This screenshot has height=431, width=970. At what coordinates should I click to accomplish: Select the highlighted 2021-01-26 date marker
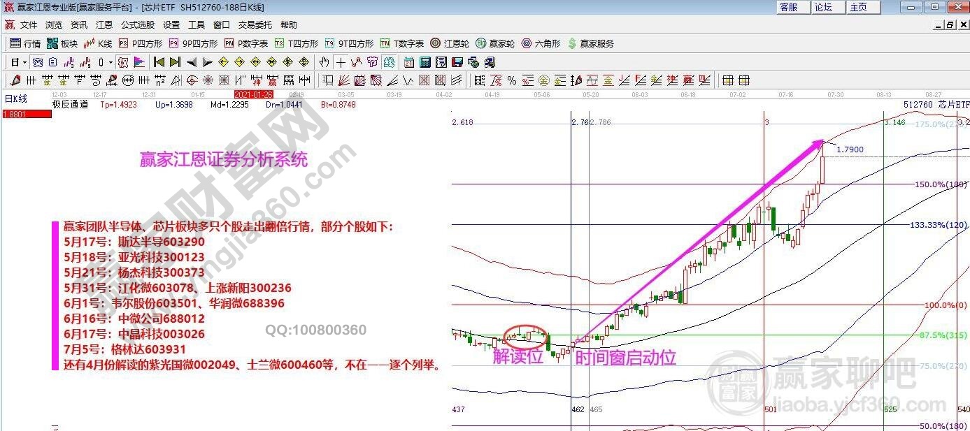point(254,94)
